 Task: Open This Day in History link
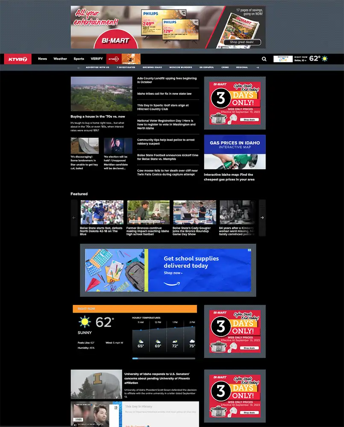(139, 407)
